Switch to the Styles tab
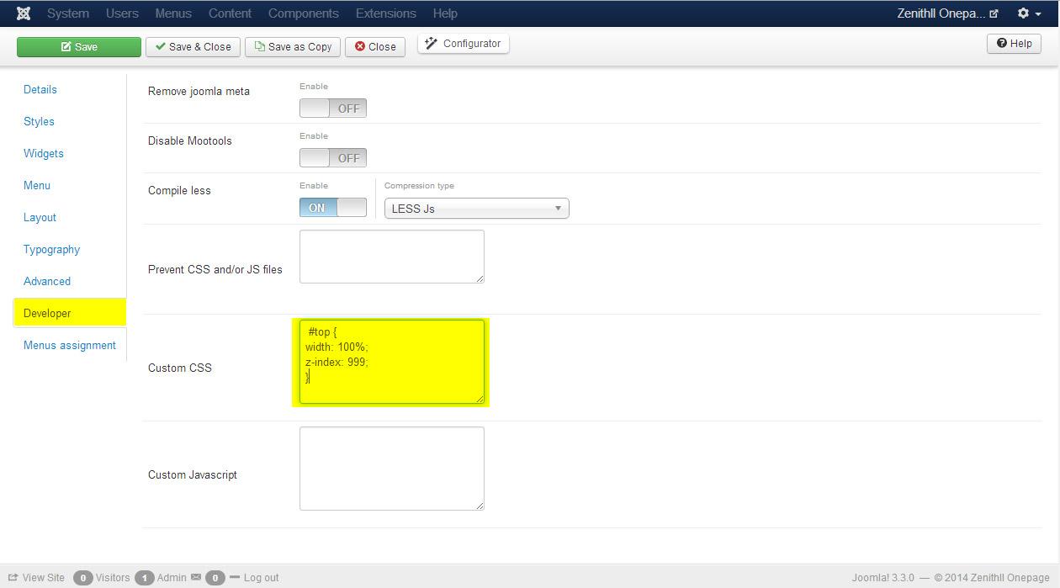Viewport: 1060px width, 588px height. pyautogui.click(x=39, y=121)
